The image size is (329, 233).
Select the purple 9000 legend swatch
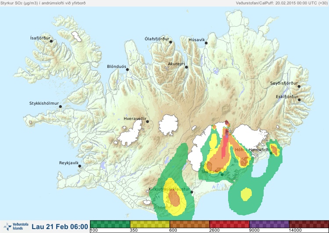click(269, 224)
